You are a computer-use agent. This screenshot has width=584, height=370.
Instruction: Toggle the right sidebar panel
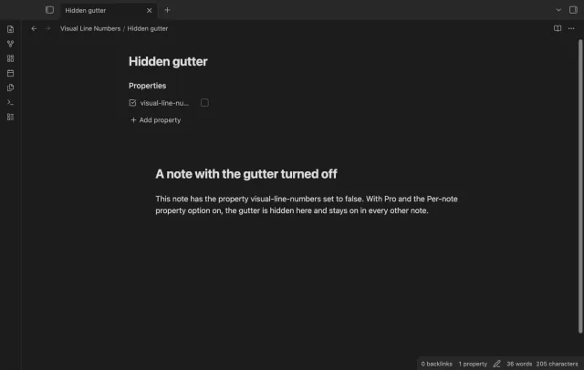(573, 10)
